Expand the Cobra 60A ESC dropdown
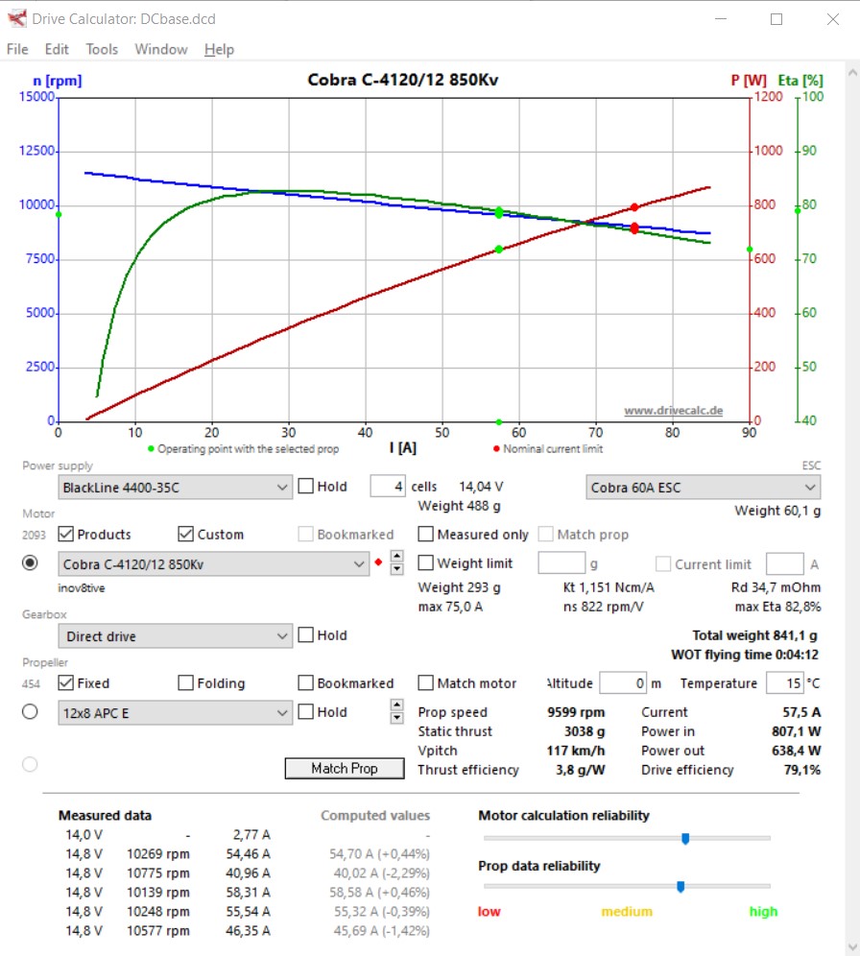 point(703,488)
